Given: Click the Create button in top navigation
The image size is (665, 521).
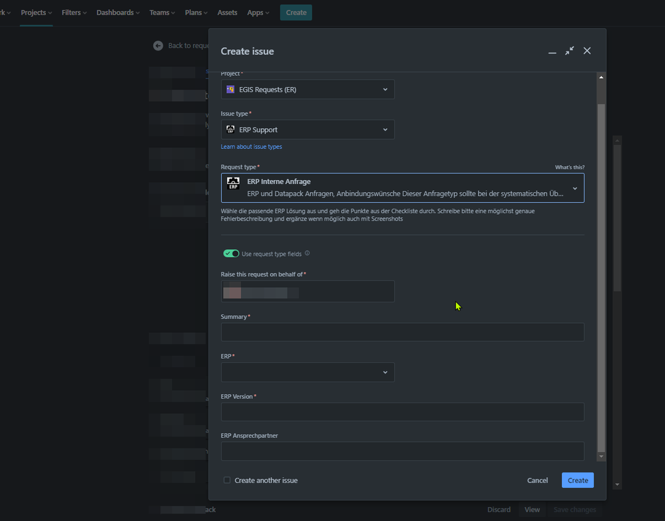Looking at the screenshot, I should (x=296, y=13).
